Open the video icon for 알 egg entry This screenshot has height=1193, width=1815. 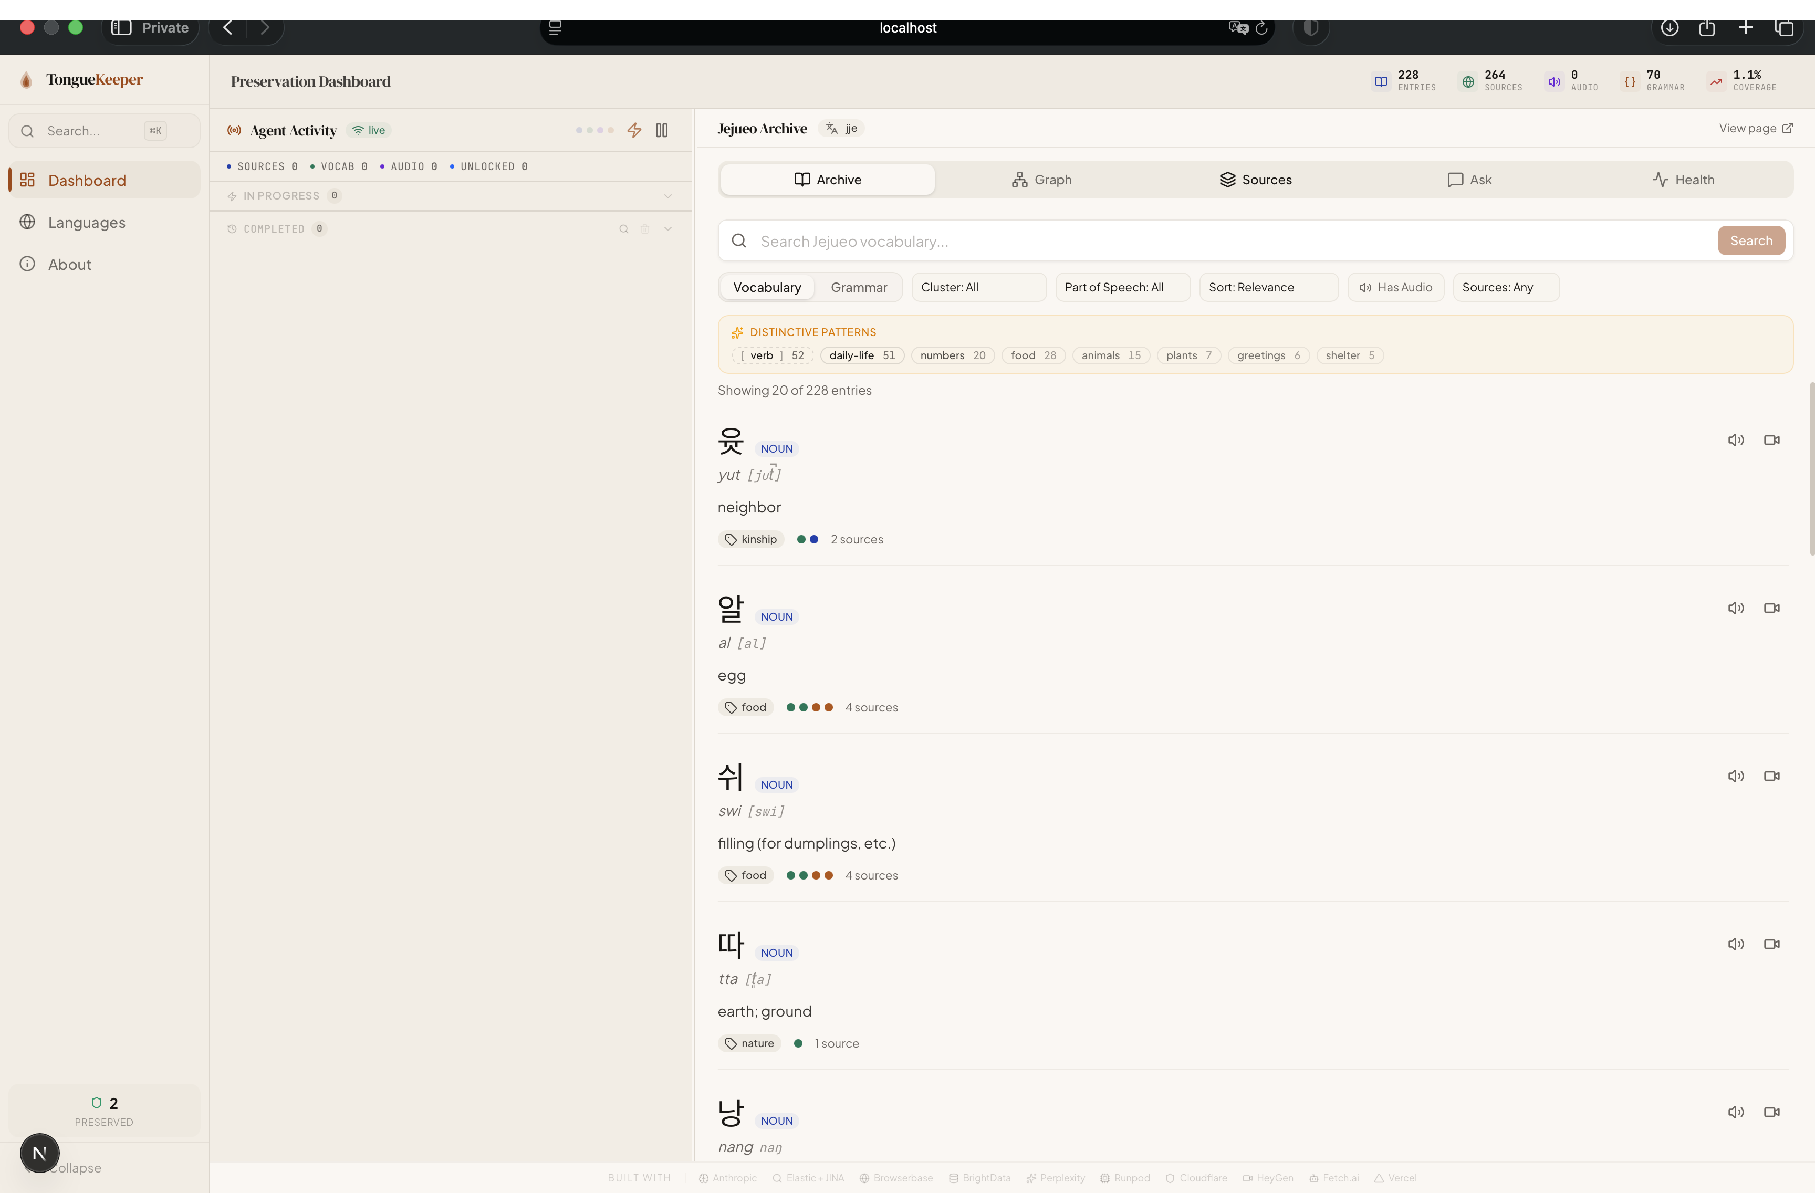pyautogui.click(x=1771, y=609)
